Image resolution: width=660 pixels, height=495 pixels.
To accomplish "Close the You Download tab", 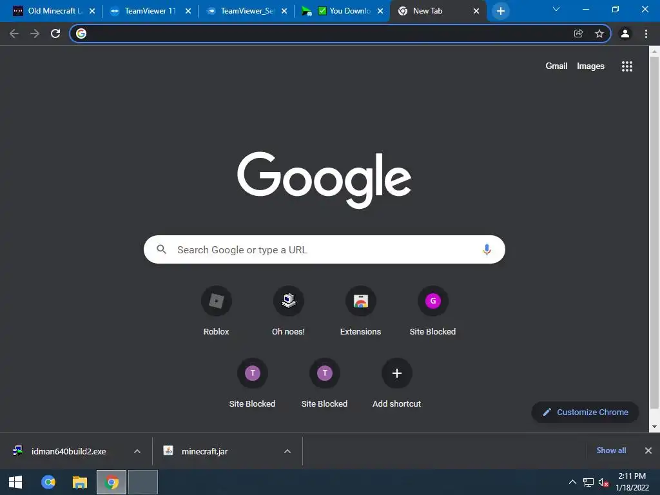I will 380,11.
